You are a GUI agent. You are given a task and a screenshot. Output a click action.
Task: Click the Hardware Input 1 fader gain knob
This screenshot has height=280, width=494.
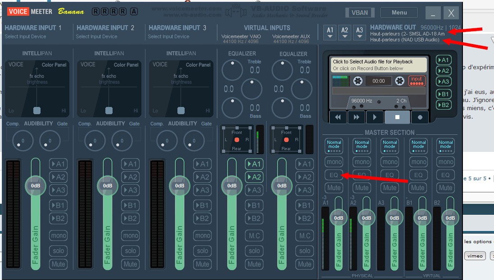36,186
